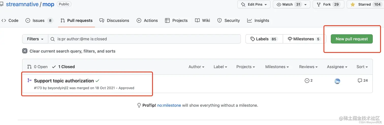The image size is (384, 125).
Task: Click the comments icon showing 24
Action: 360,81
